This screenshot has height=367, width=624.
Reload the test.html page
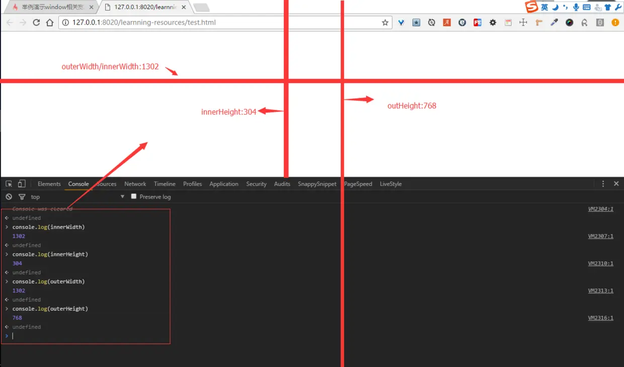coord(36,23)
